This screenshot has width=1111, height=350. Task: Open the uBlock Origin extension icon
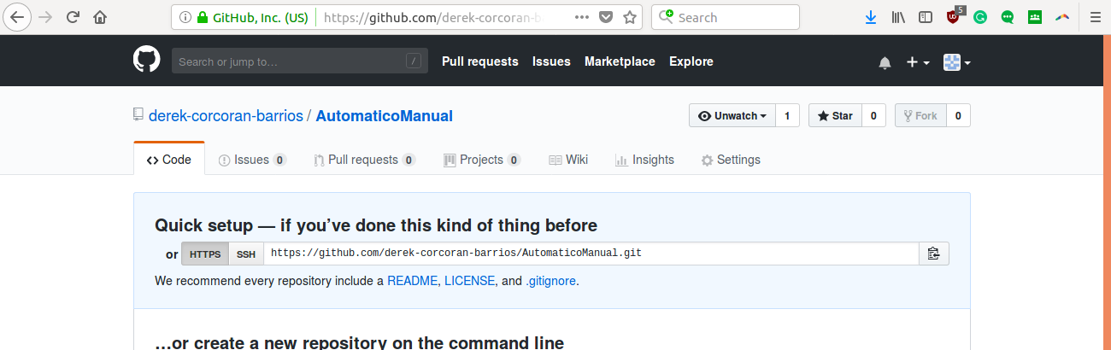(953, 17)
